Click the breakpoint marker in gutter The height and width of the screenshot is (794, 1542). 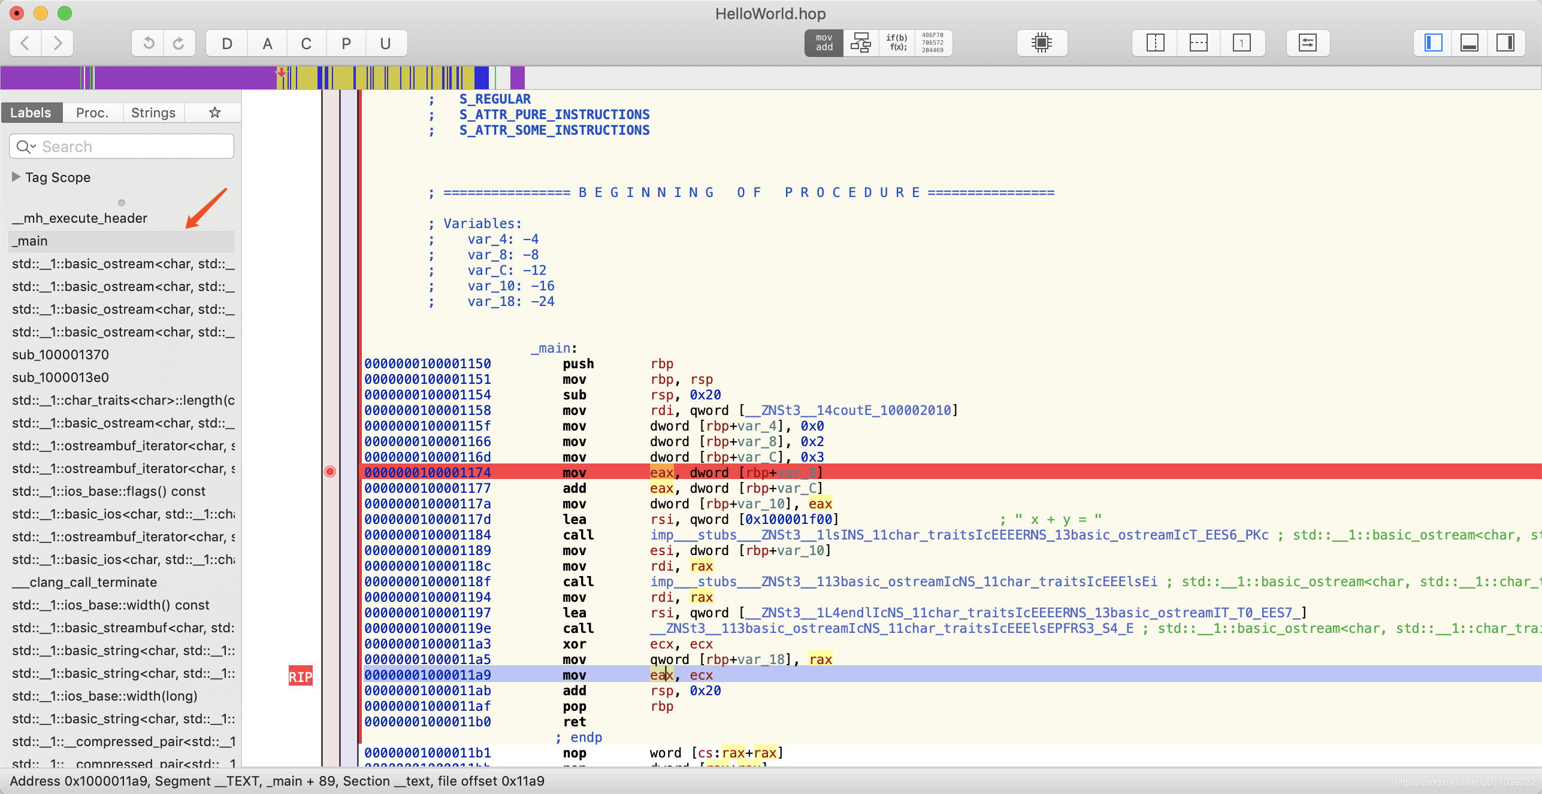tap(330, 472)
